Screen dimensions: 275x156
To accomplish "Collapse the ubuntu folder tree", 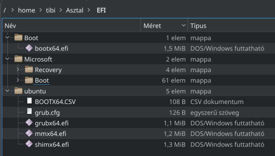I will coord(7,91).
